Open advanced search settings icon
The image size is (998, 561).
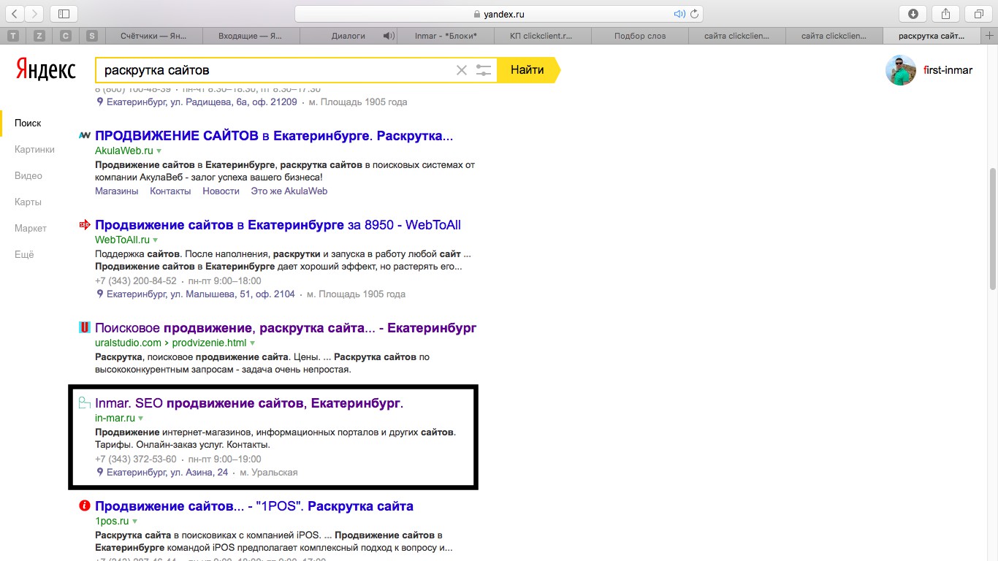point(484,70)
